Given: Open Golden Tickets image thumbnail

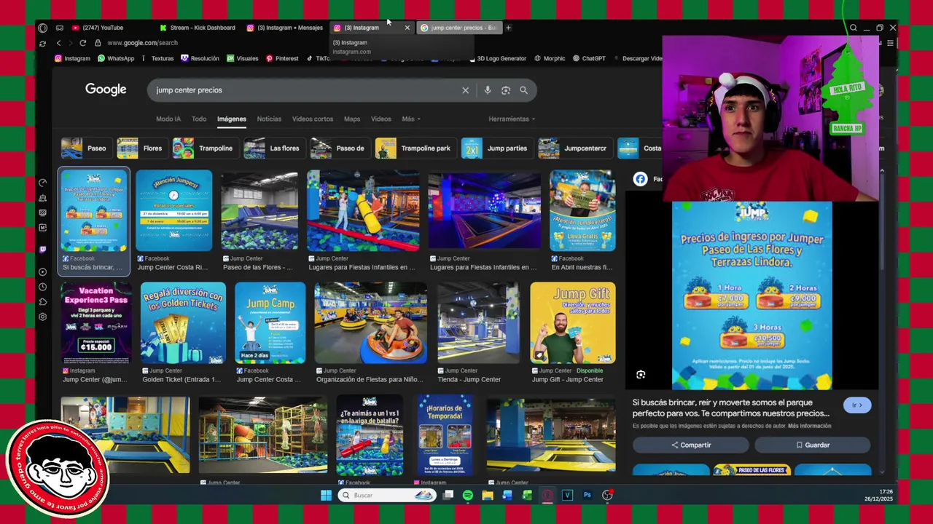Looking at the screenshot, I should pos(183,323).
